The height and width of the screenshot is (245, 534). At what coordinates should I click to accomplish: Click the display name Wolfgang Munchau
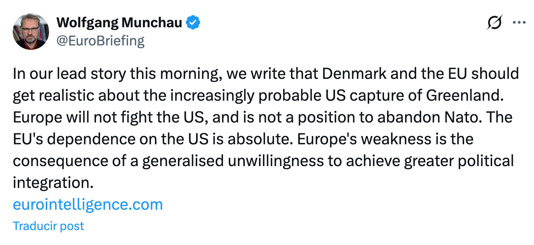click(x=119, y=23)
